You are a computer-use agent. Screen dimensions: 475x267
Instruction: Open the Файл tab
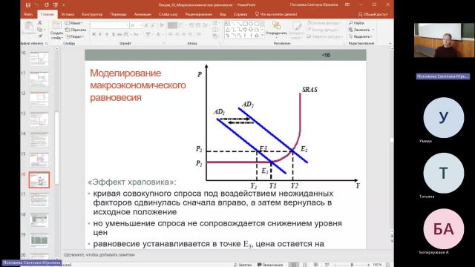pos(28,14)
